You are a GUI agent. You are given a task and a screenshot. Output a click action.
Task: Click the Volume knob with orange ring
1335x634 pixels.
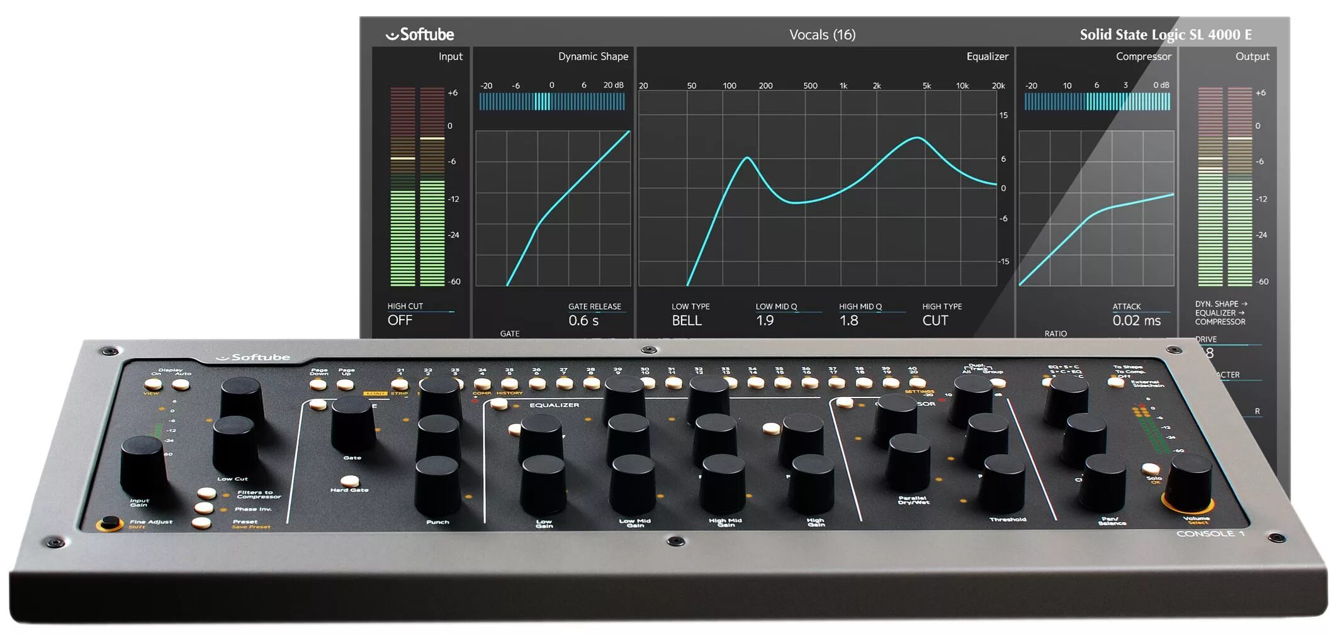[x=1190, y=483]
